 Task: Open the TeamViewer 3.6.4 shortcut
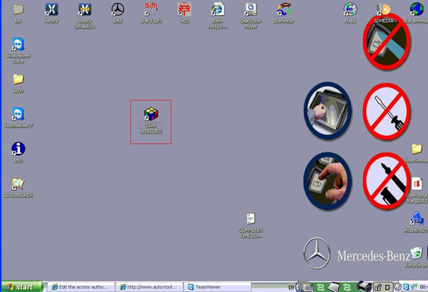tap(18, 45)
